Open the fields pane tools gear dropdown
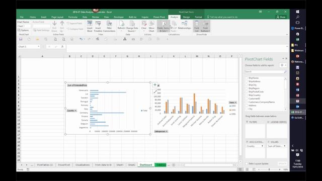Image resolution: width=322 pixels, height=181 pixels. [x=283, y=65]
